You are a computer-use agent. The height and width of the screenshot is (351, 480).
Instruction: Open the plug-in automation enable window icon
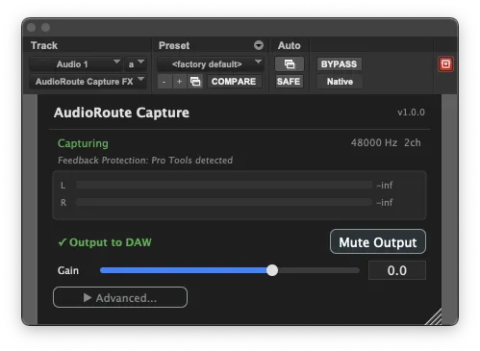(x=290, y=64)
